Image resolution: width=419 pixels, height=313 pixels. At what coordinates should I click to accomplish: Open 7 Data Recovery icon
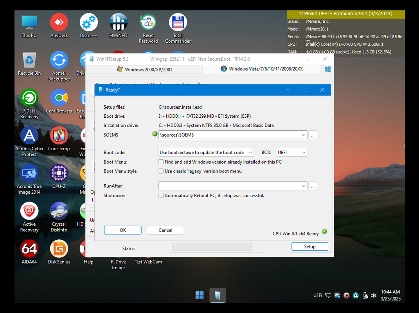(29, 104)
